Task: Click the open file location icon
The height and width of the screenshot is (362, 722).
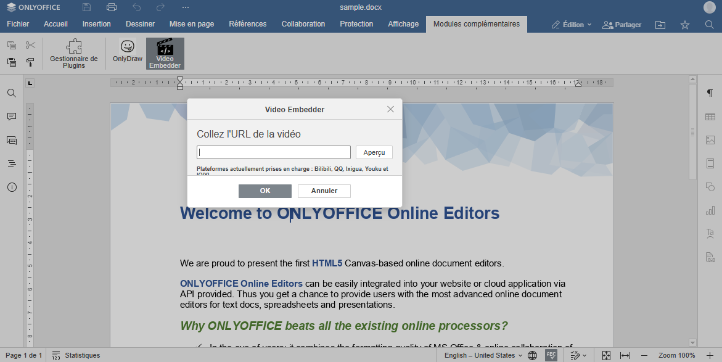Action: [x=660, y=25]
